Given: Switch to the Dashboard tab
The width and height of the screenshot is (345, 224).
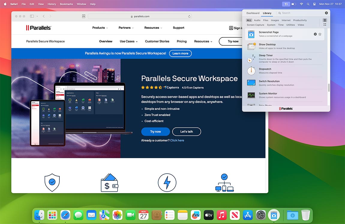Looking at the screenshot, I should pyautogui.click(x=253, y=13).
